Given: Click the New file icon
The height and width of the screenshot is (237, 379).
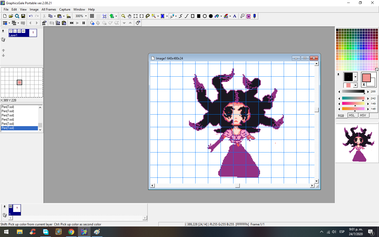Looking at the screenshot, I should [x=5, y=16].
